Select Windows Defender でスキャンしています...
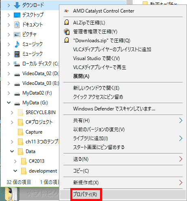Screen dimensions: 187x201 (x=123, y=109)
